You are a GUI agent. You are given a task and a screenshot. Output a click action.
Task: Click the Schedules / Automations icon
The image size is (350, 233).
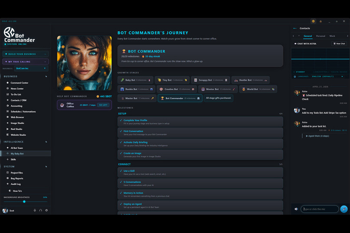click(x=7, y=111)
